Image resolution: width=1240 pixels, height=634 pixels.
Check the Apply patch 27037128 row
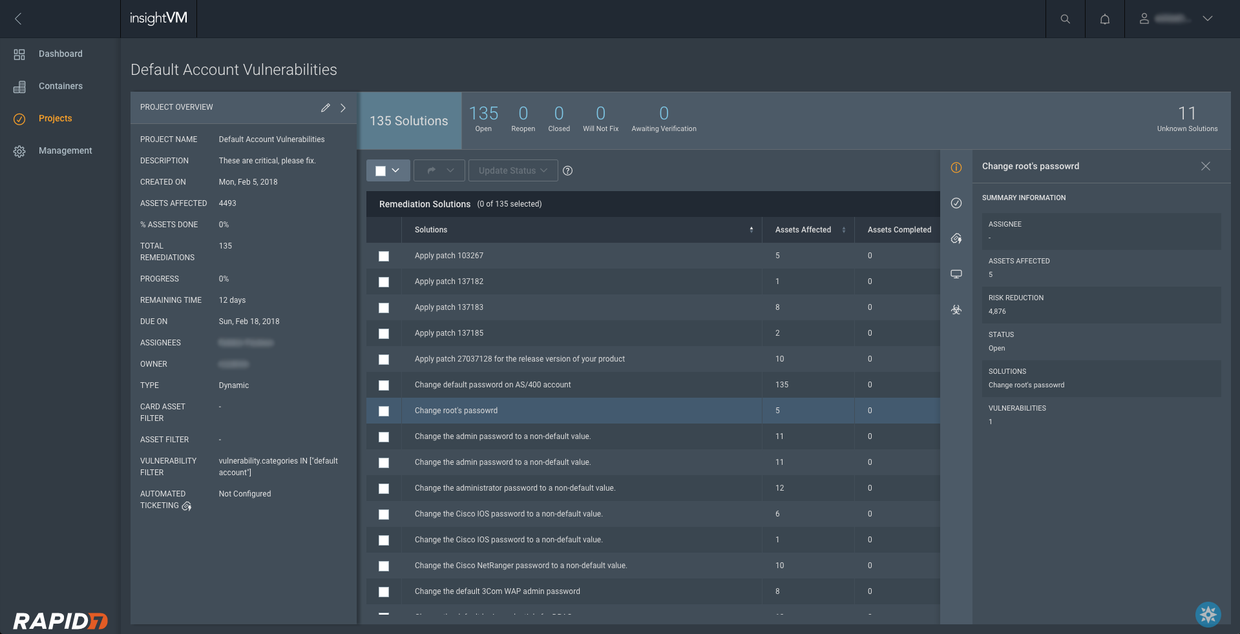[384, 360]
